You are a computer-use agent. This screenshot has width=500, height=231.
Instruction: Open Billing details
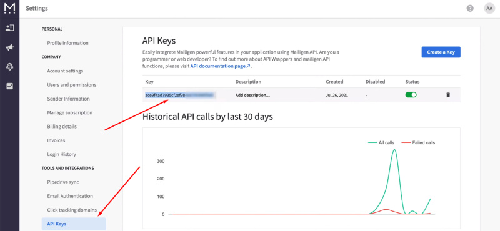coord(62,127)
